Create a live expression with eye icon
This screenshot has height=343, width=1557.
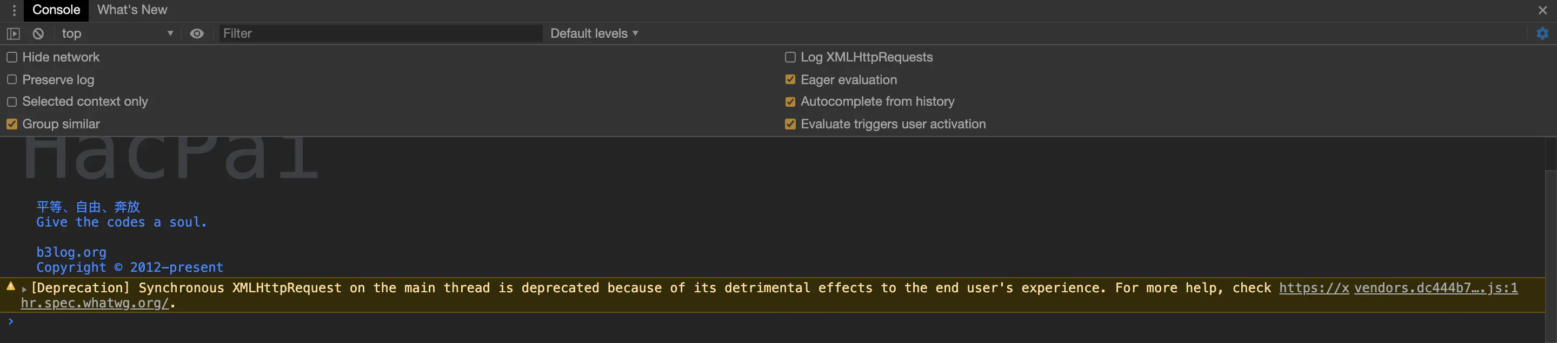[x=196, y=34]
